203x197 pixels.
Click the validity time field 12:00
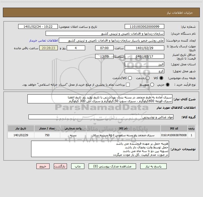click(104, 56)
